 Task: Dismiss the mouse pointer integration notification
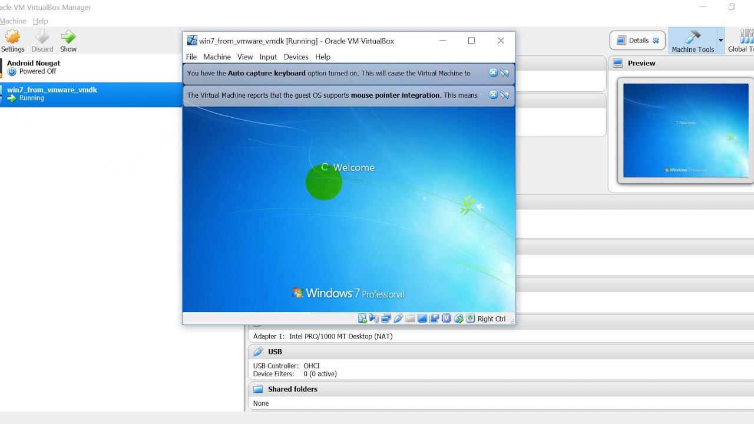coord(494,95)
